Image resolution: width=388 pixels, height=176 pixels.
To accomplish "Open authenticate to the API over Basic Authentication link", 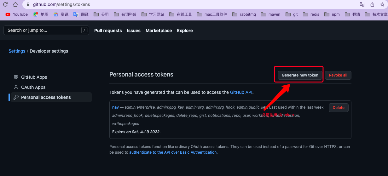I will [x=173, y=152].
